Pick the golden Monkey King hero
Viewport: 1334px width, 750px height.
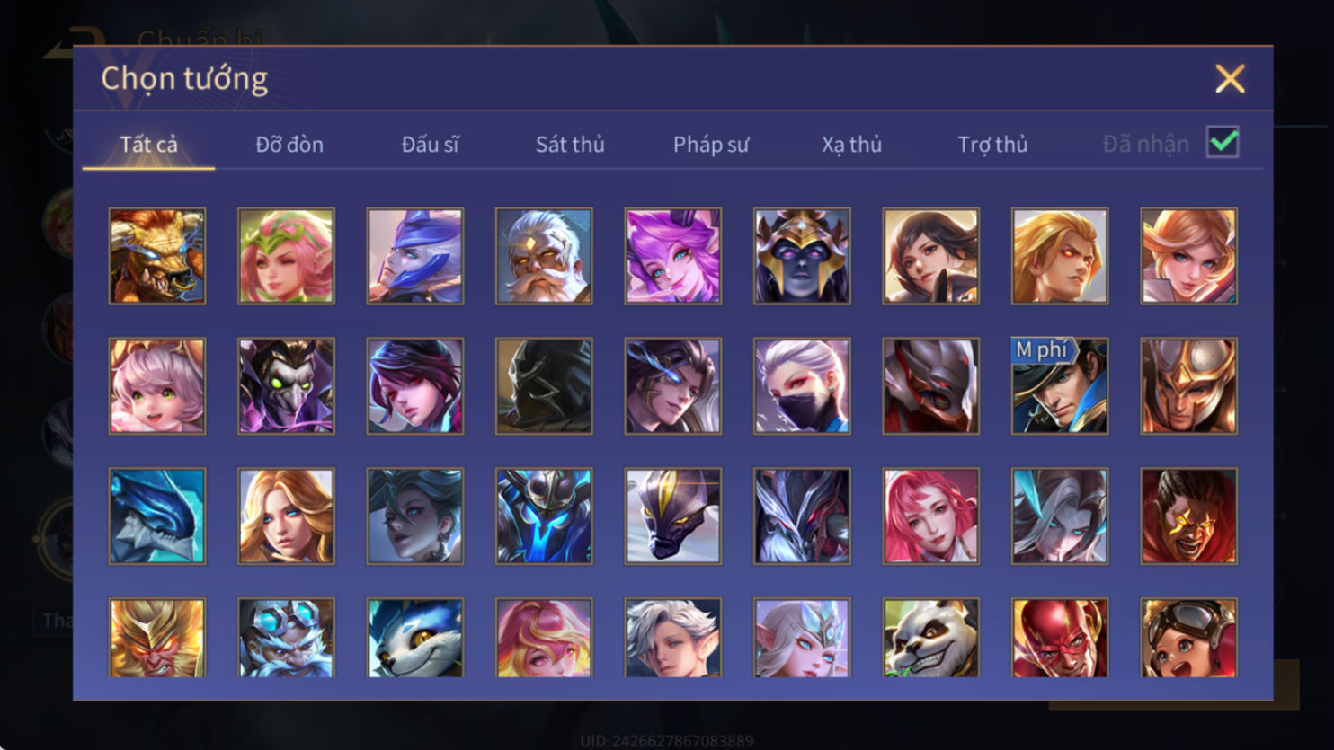[x=157, y=638]
